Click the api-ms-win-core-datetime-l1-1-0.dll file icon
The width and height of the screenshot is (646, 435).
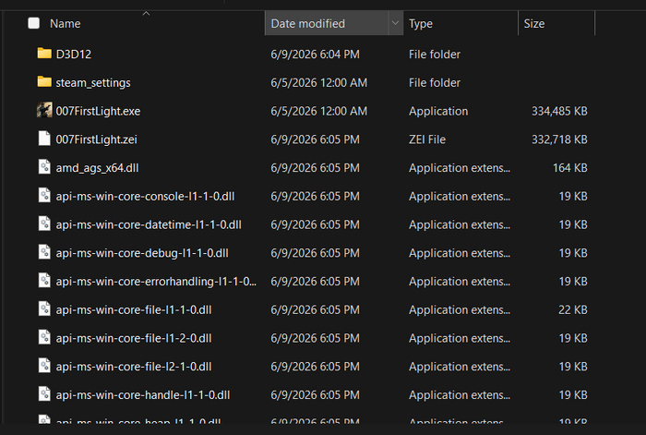44,224
